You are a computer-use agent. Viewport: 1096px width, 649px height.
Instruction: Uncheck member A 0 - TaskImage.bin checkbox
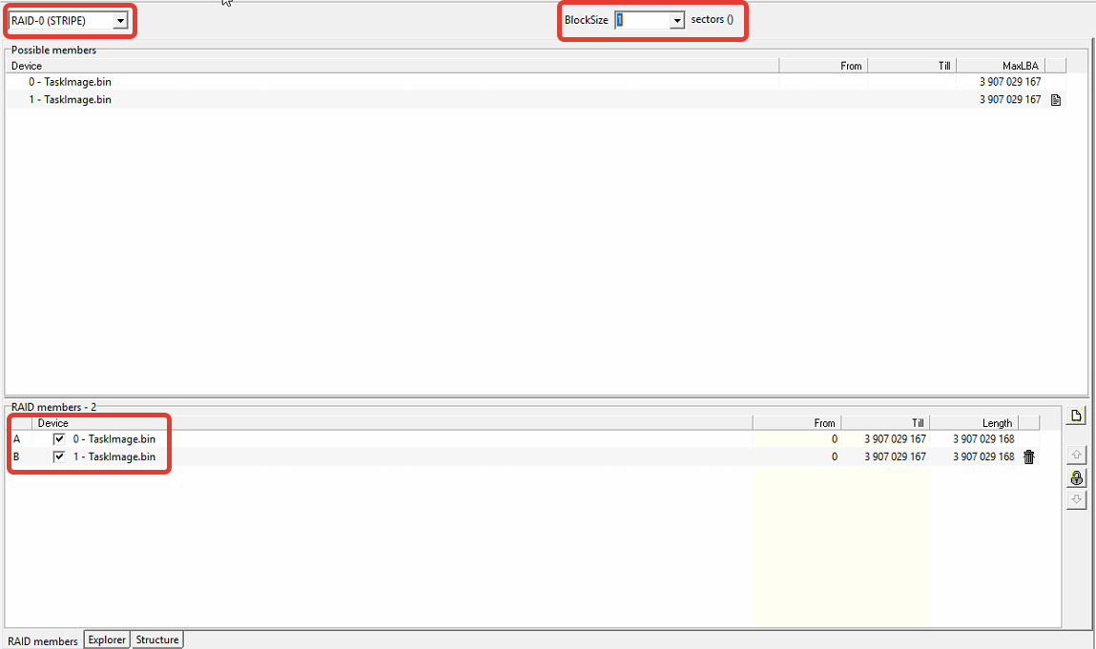pyautogui.click(x=59, y=439)
